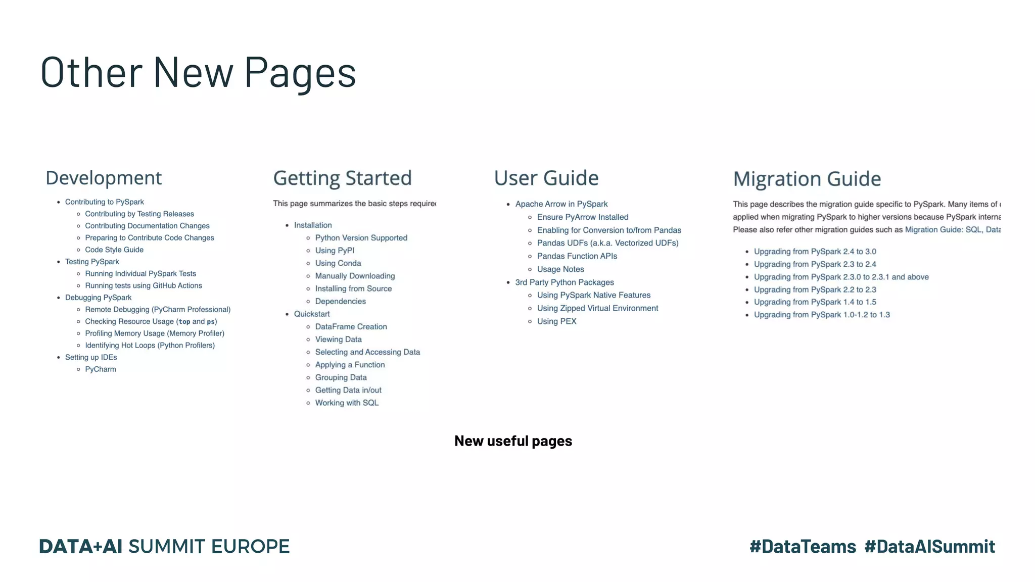Open Selecting and Accessing Data link
1035x582 pixels.
pyautogui.click(x=368, y=352)
